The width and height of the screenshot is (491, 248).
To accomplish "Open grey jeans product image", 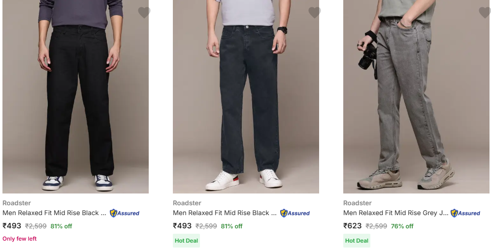I will pos(416,98).
